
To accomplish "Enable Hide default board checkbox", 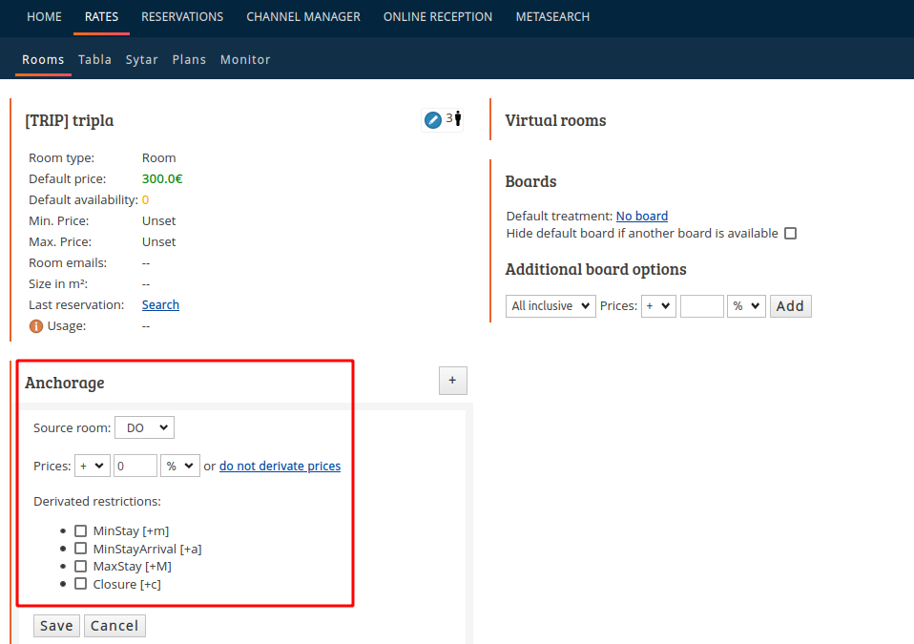I will [790, 233].
